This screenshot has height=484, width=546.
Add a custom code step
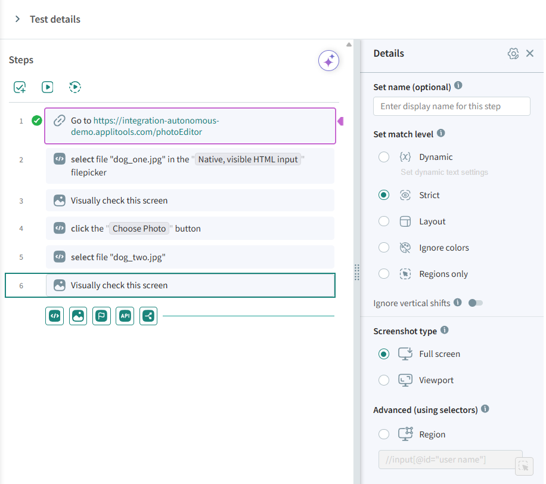[x=55, y=316]
